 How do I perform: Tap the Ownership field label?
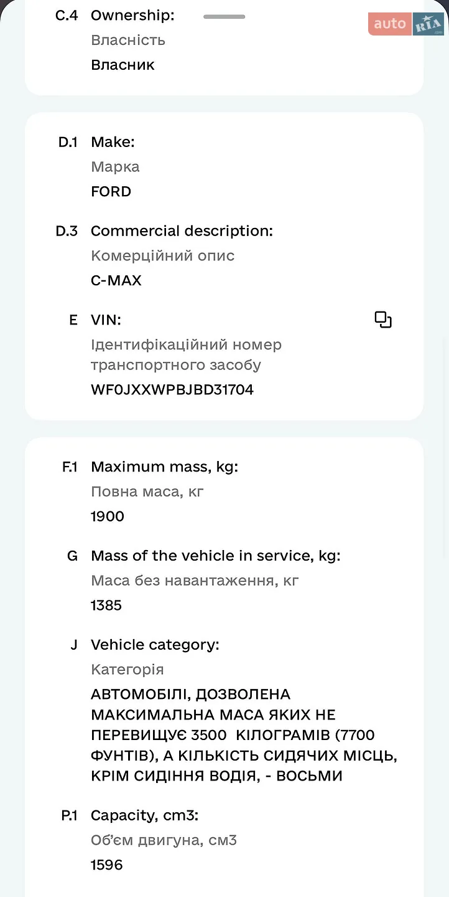tap(132, 16)
